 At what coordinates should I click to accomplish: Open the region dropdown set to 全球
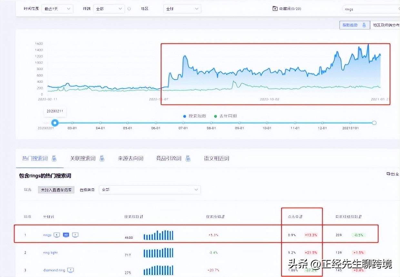point(182,9)
